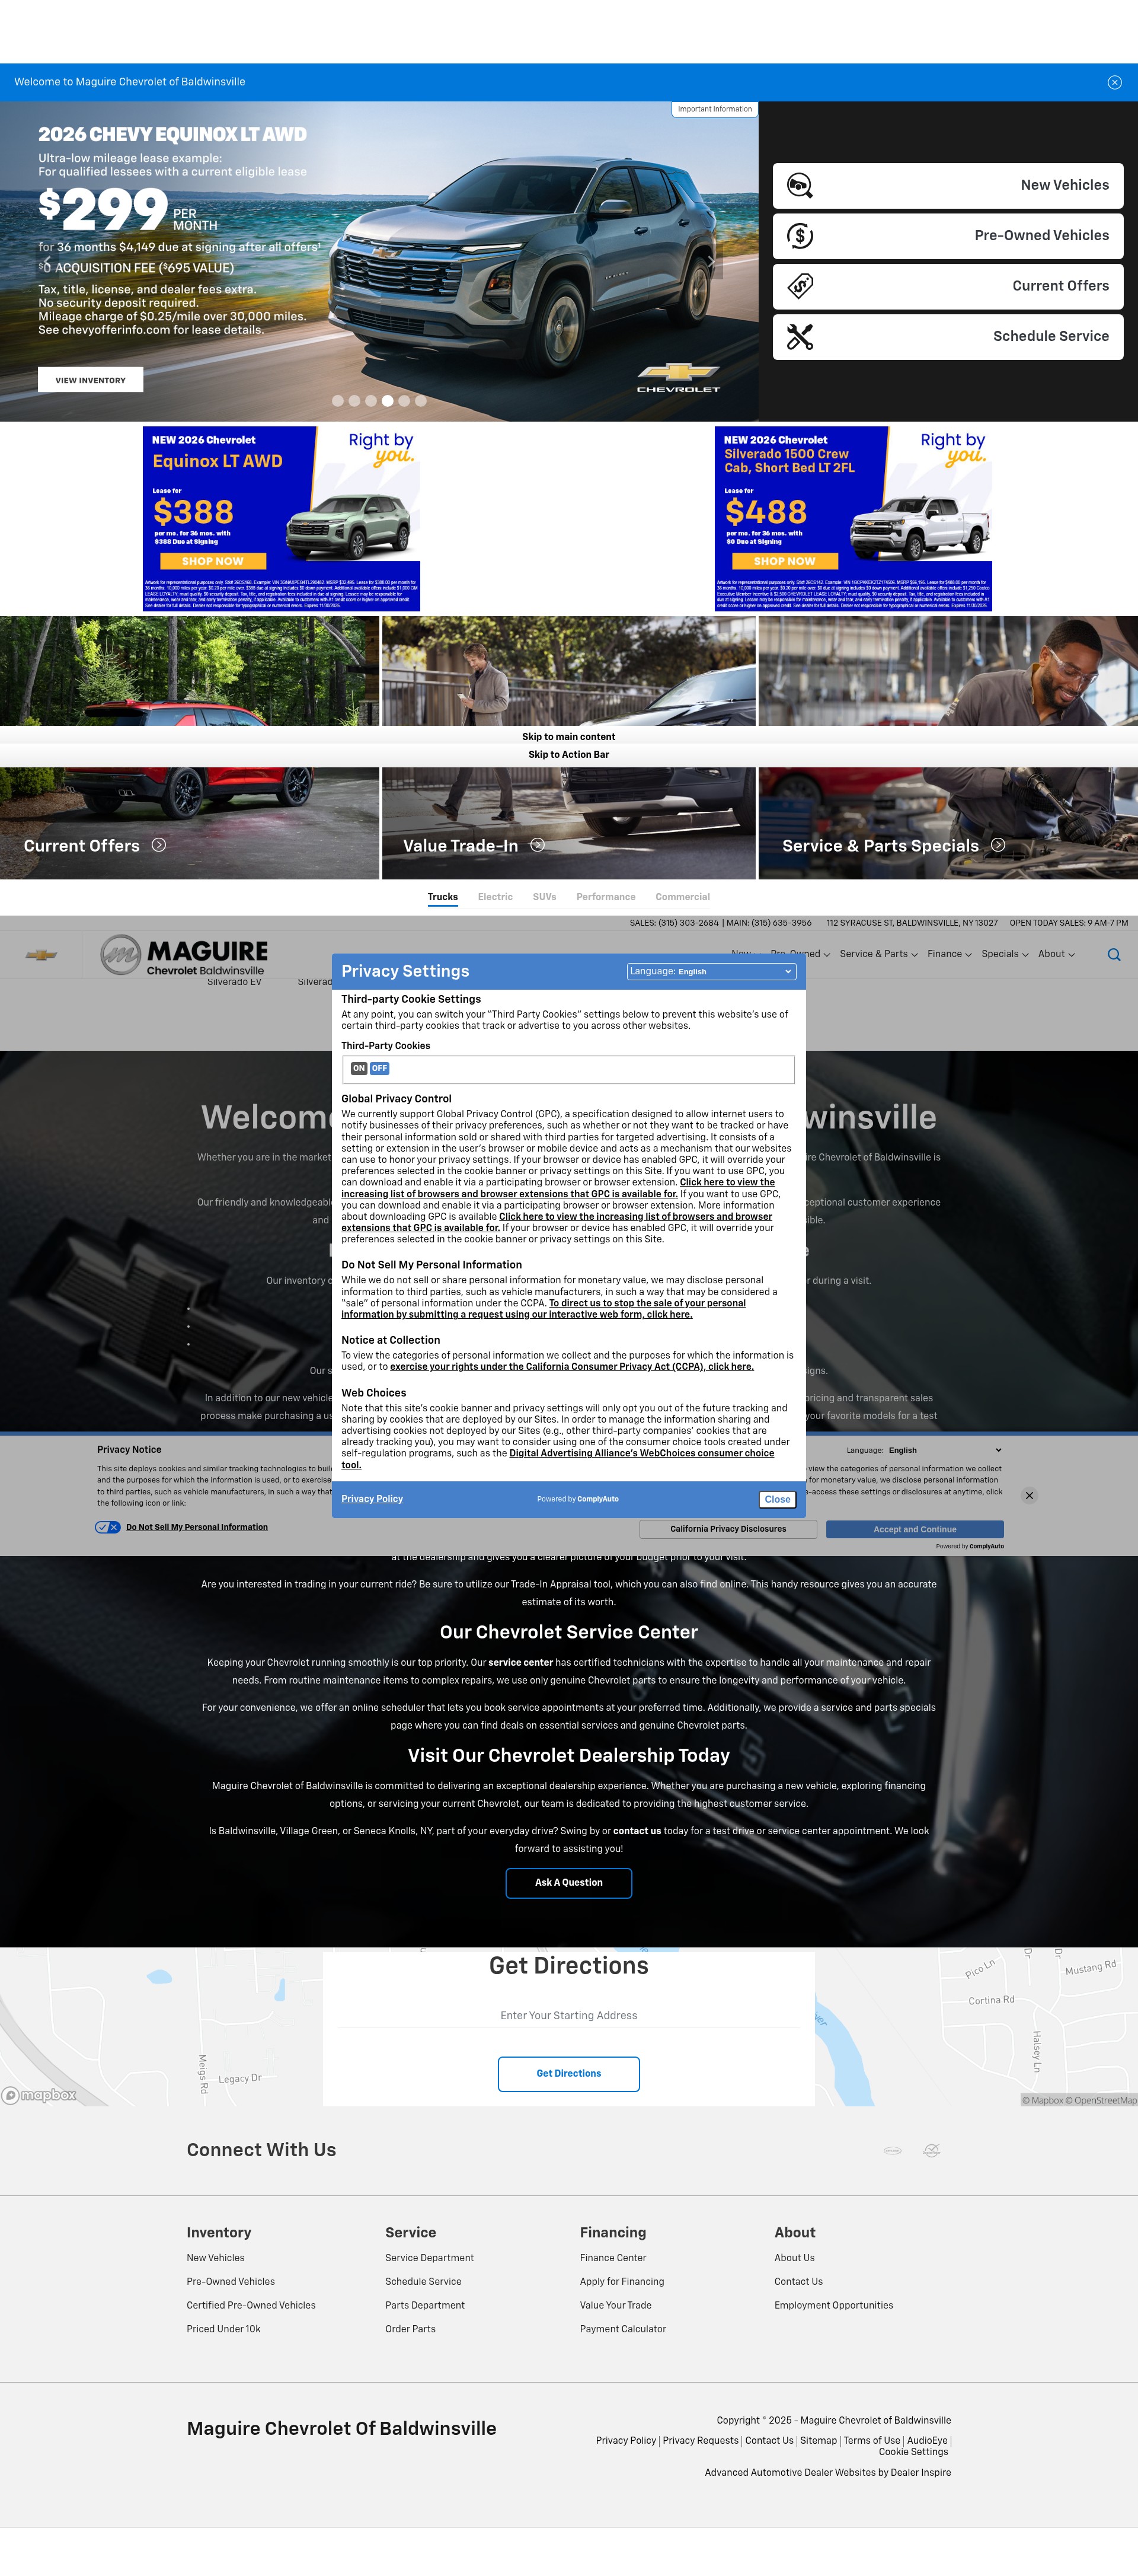
Task: Select the fourth carousel dot
Action: click(388, 400)
